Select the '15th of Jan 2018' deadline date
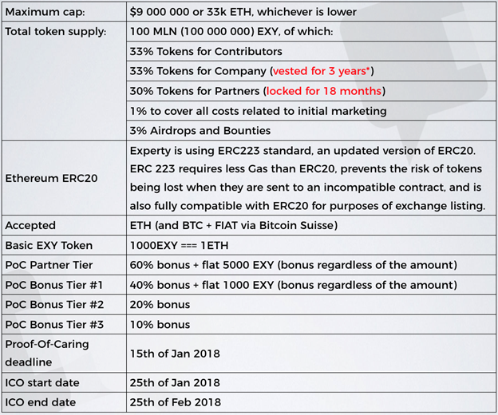Image resolution: width=498 pixels, height=415 pixels. click(x=174, y=353)
